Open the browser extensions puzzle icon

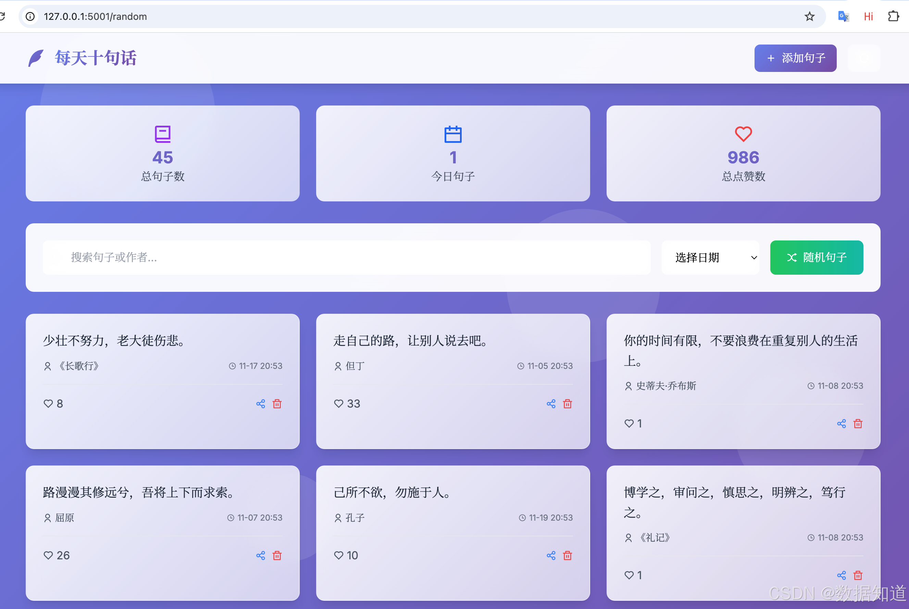(x=894, y=16)
